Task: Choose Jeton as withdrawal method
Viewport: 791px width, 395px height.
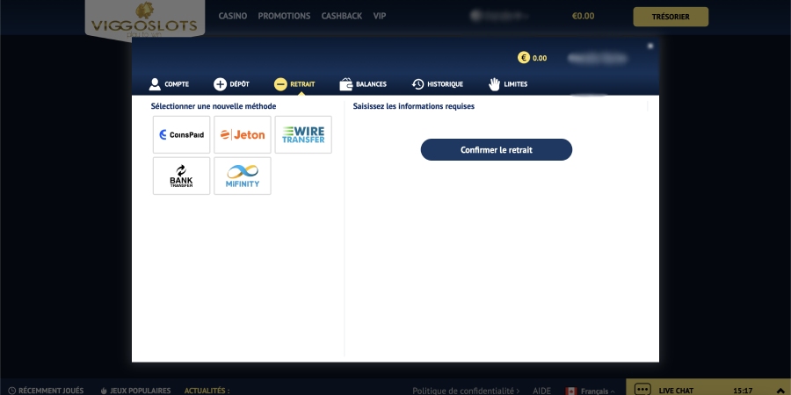Action: click(x=243, y=134)
